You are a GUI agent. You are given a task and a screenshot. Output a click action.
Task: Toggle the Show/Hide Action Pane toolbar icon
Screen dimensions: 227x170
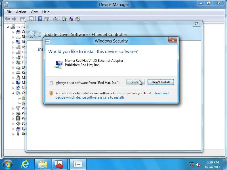(x=47, y=19)
